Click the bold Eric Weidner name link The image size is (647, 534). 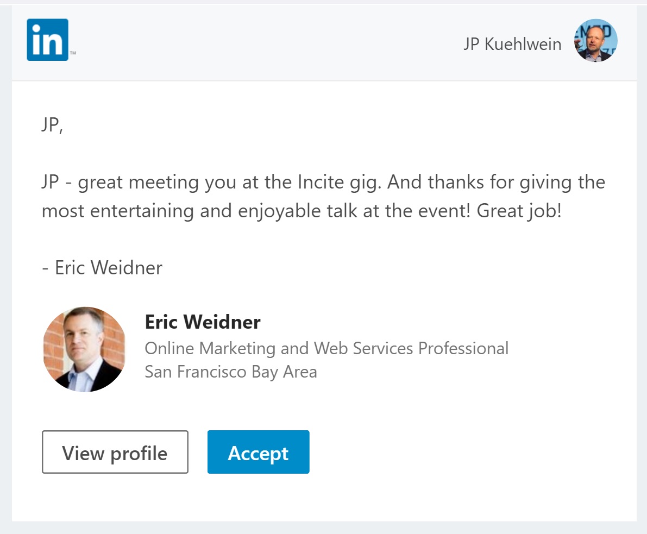pyautogui.click(x=202, y=322)
